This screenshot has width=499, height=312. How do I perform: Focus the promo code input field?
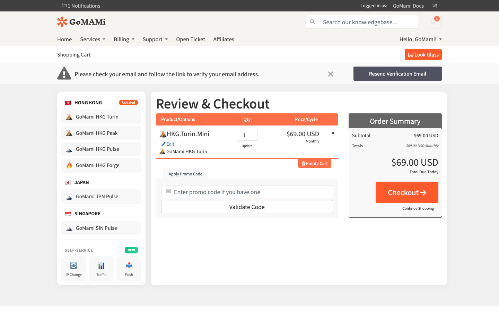(x=247, y=192)
